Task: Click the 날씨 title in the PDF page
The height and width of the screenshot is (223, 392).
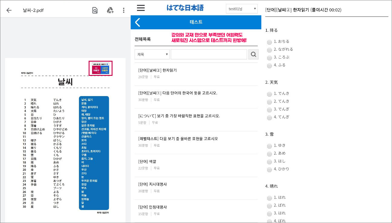Action: (65, 82)
